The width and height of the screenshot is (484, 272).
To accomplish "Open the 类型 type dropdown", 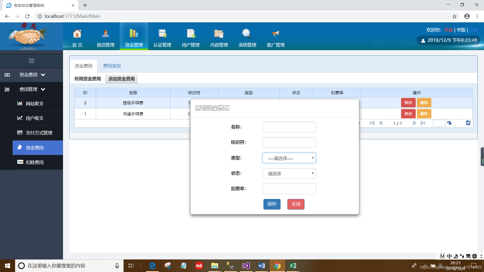I will click(289, 158).
